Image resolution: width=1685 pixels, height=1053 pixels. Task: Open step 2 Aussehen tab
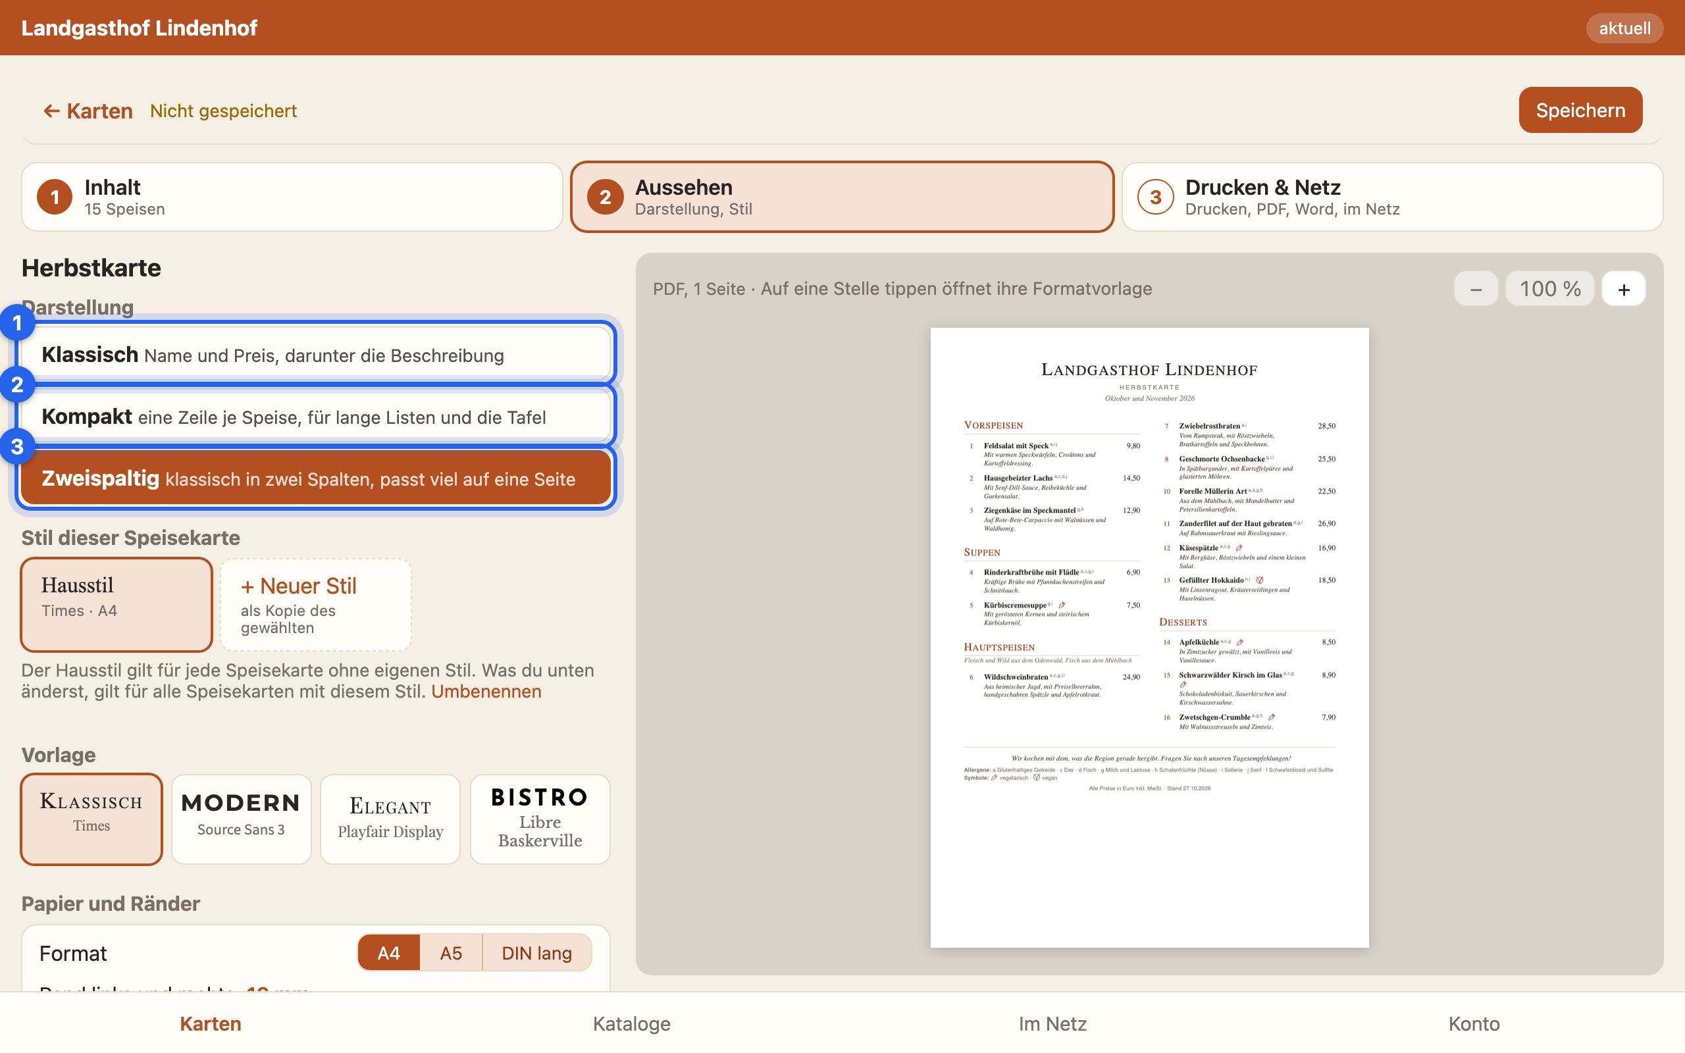pos(842,197)
